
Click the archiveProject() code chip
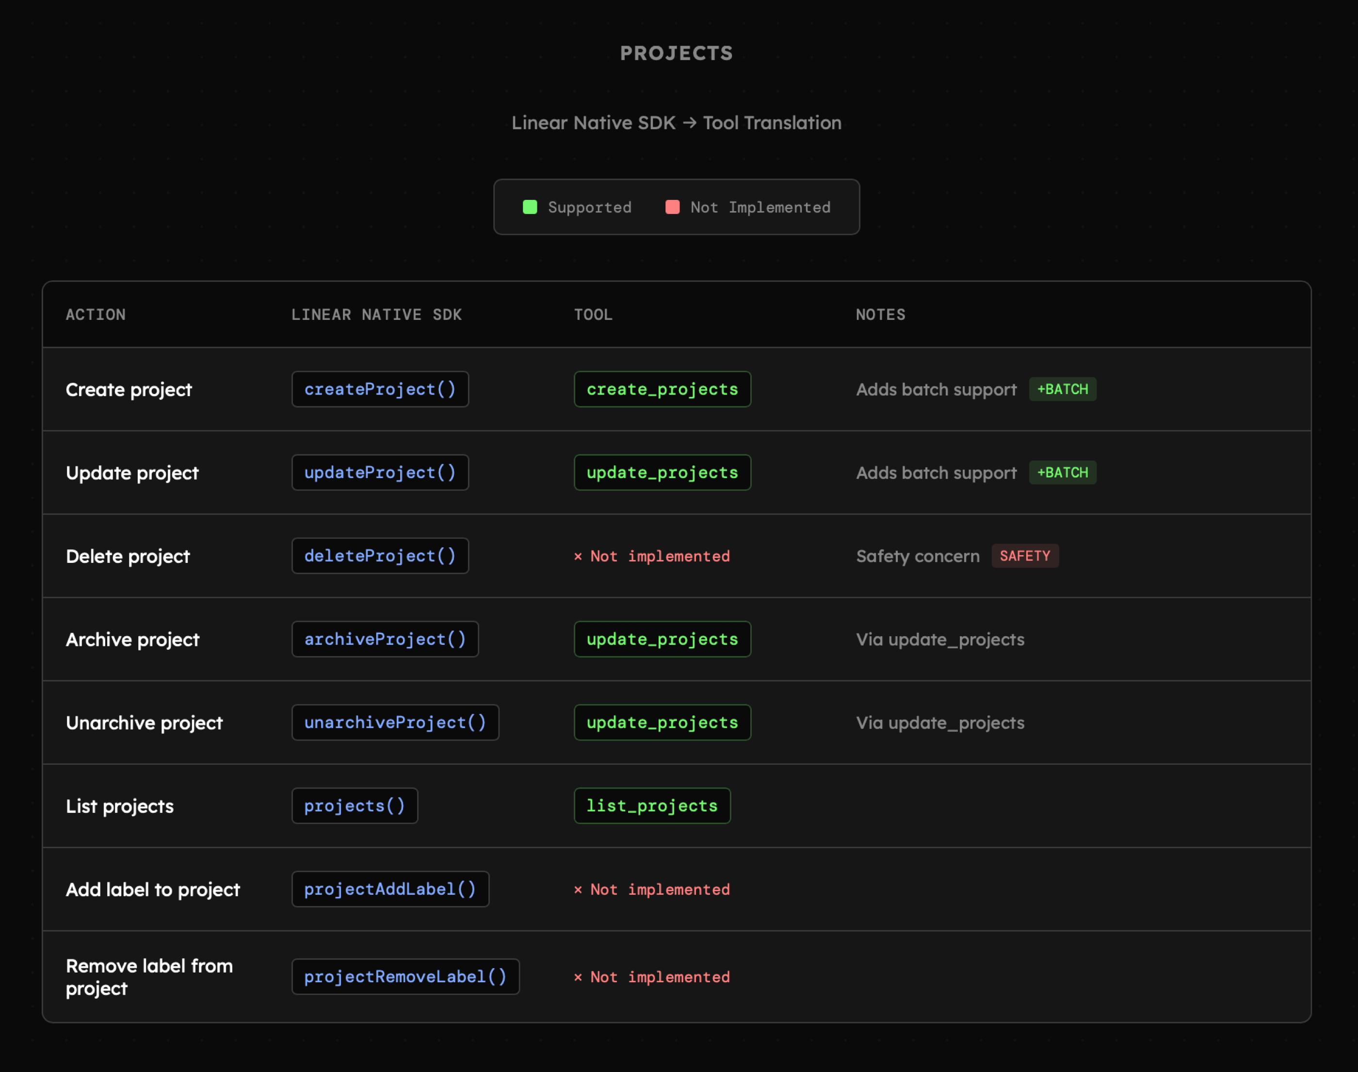pos(385,639)
